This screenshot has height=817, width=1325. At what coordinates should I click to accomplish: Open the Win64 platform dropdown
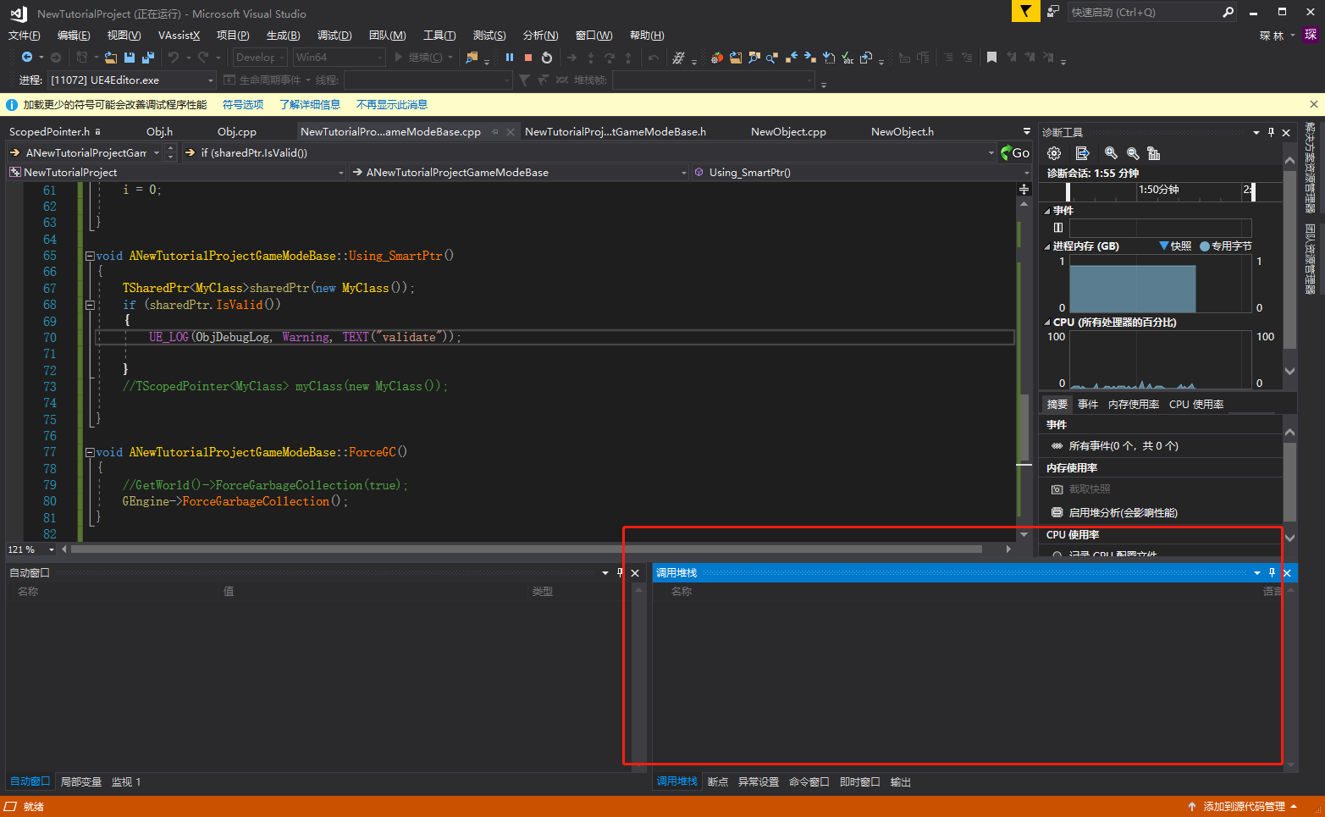click(x=378, y=57)
